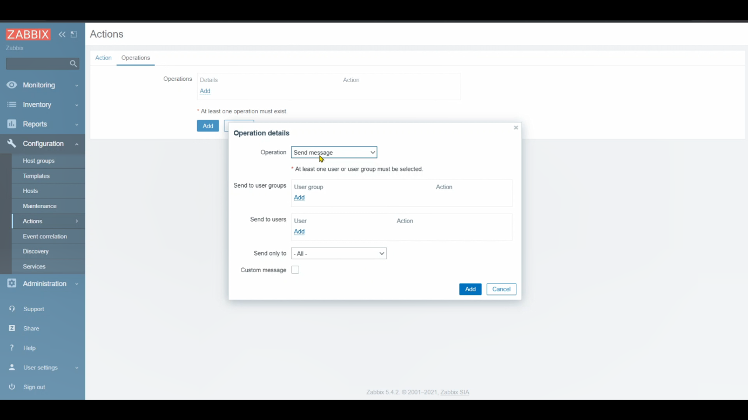Open the Zabbix SIA footer link
Screen dimensions: 748x420
[455, 392]
